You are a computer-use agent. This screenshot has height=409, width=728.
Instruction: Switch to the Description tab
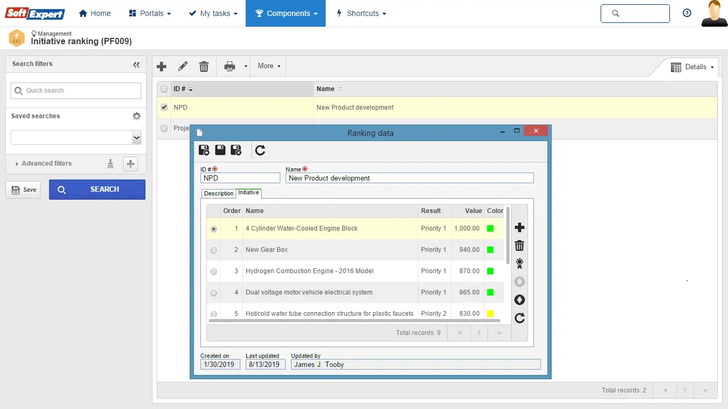[x=219, y=193]
